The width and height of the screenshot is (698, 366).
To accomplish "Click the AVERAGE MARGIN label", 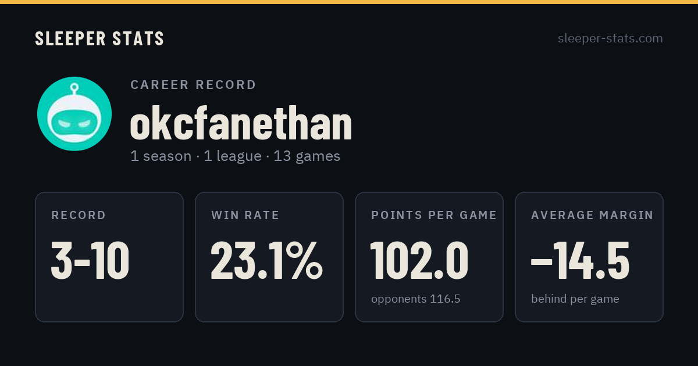I will click(592, 216).
